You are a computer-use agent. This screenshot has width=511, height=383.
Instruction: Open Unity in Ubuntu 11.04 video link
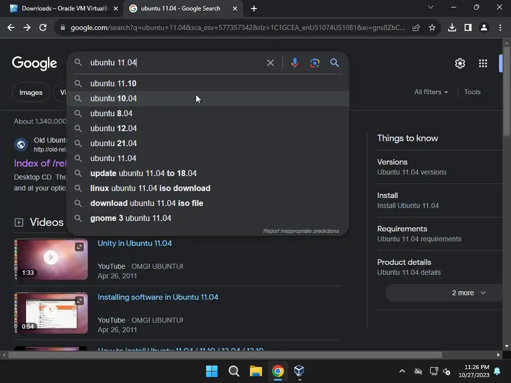pos(135,243)
